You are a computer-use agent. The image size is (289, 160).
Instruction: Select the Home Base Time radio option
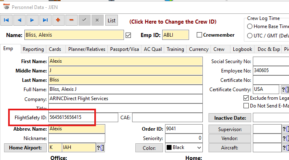pyautogui.click(x=250, y=26)
